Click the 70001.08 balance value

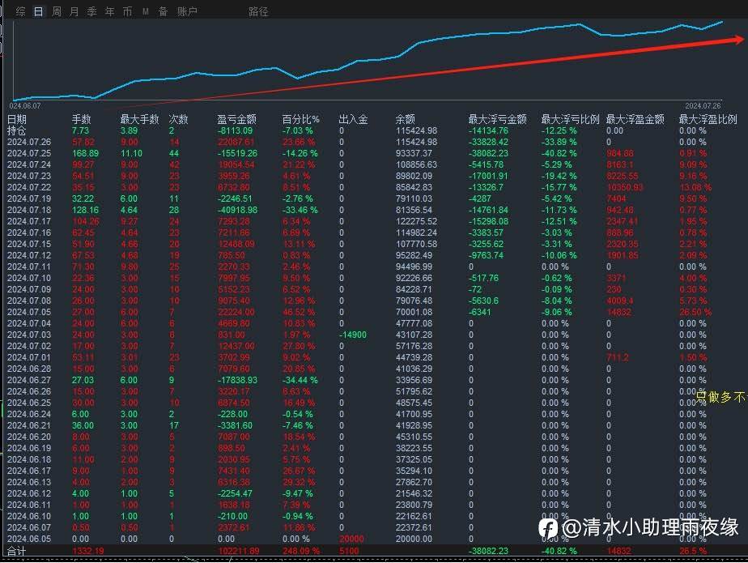[414, 313]
